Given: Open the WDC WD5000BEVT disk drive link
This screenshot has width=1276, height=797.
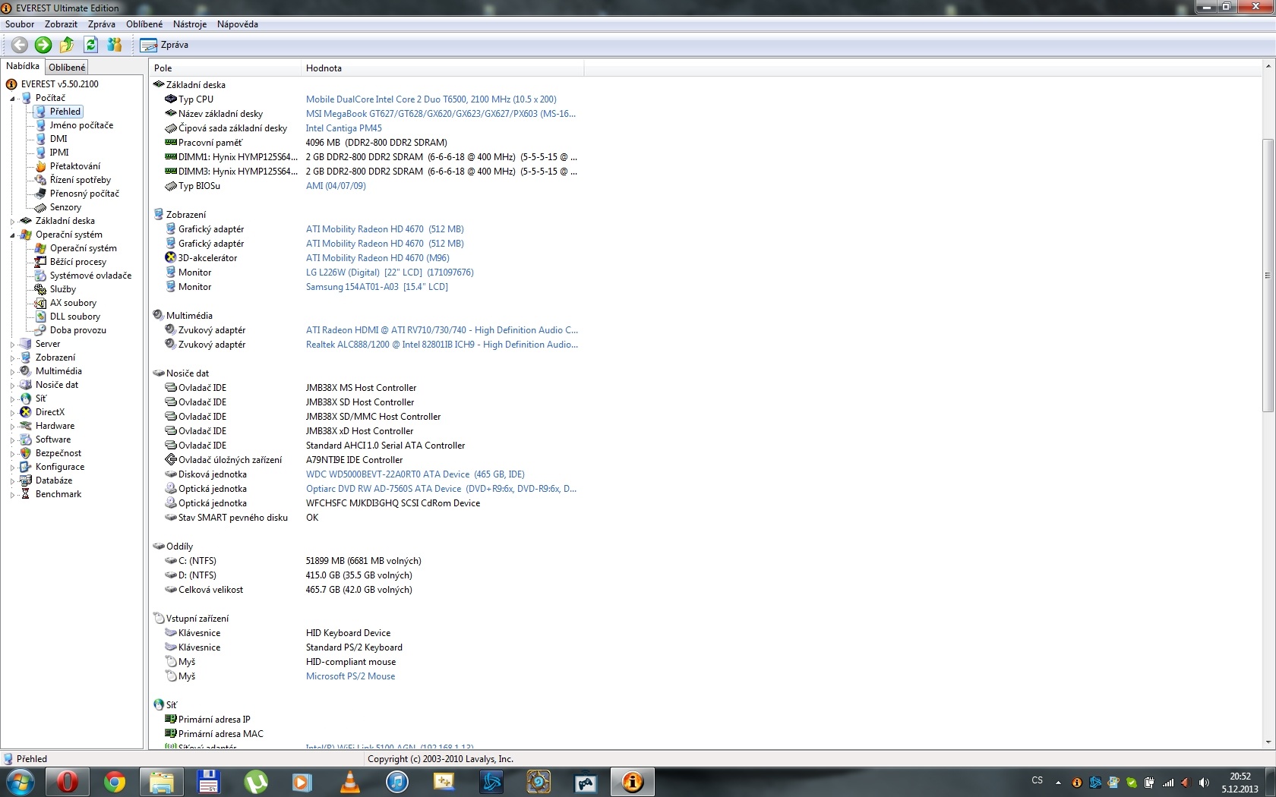Looking at the screenshot, I should click(415, 474).
